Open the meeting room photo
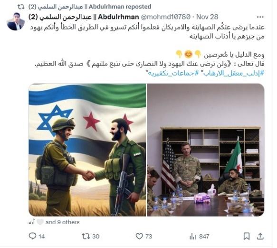Viewport: 277px width, 248px height. (206, 150)
